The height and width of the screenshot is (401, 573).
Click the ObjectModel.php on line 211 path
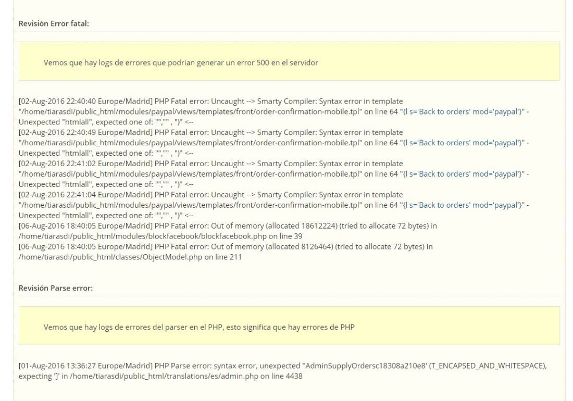pos(130,257)
